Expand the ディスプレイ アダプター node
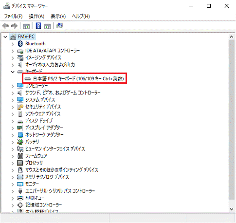Screen dimensions: 236x223 tap(13, 128)
